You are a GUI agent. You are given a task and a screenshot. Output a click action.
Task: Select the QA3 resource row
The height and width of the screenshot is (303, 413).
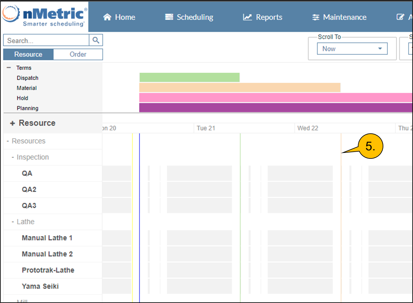[53, 206]
